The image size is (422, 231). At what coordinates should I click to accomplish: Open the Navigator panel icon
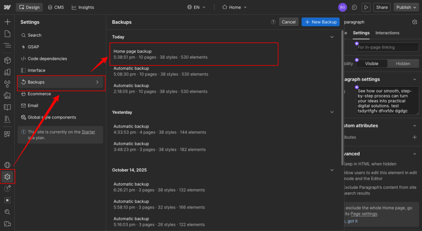click(x=7, y=46)
